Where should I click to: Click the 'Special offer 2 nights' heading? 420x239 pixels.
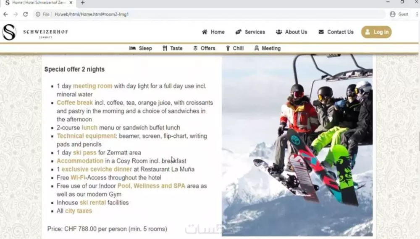pos(74,69)
